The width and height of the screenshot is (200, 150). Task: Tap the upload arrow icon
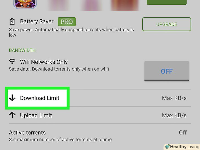pos(12,115)
